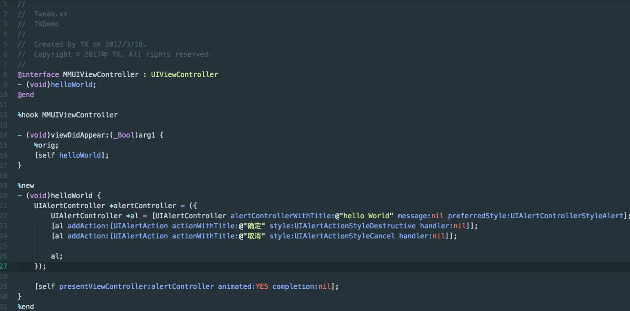The image size is (630, 311).
Task: Click 'UIAlertActionStyleDestructive' constant
Action: (355, 225)
